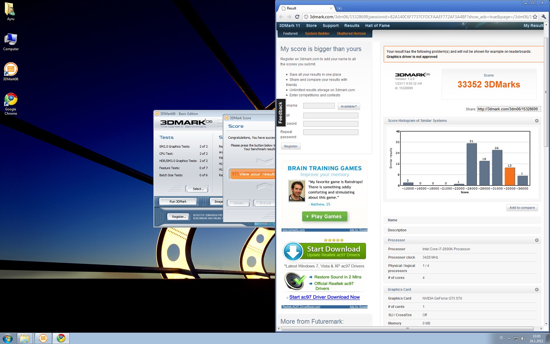The width and height of the screenshot is (550, 344).
Task: Click the Start ac97 Driver Download Now link
Action: point(324,297)
